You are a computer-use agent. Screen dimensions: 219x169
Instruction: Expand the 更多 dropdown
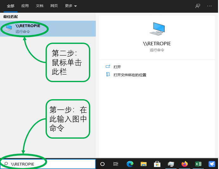pos(71,6)
